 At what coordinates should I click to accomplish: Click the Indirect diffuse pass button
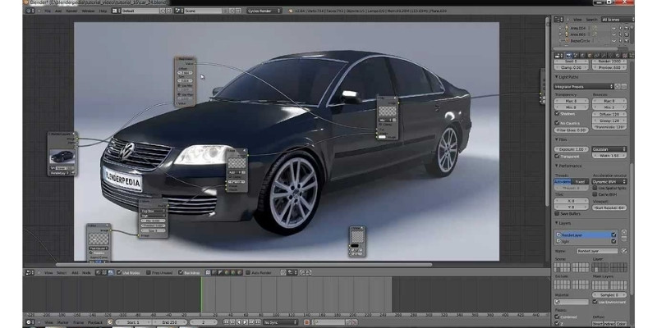(609, 324)
